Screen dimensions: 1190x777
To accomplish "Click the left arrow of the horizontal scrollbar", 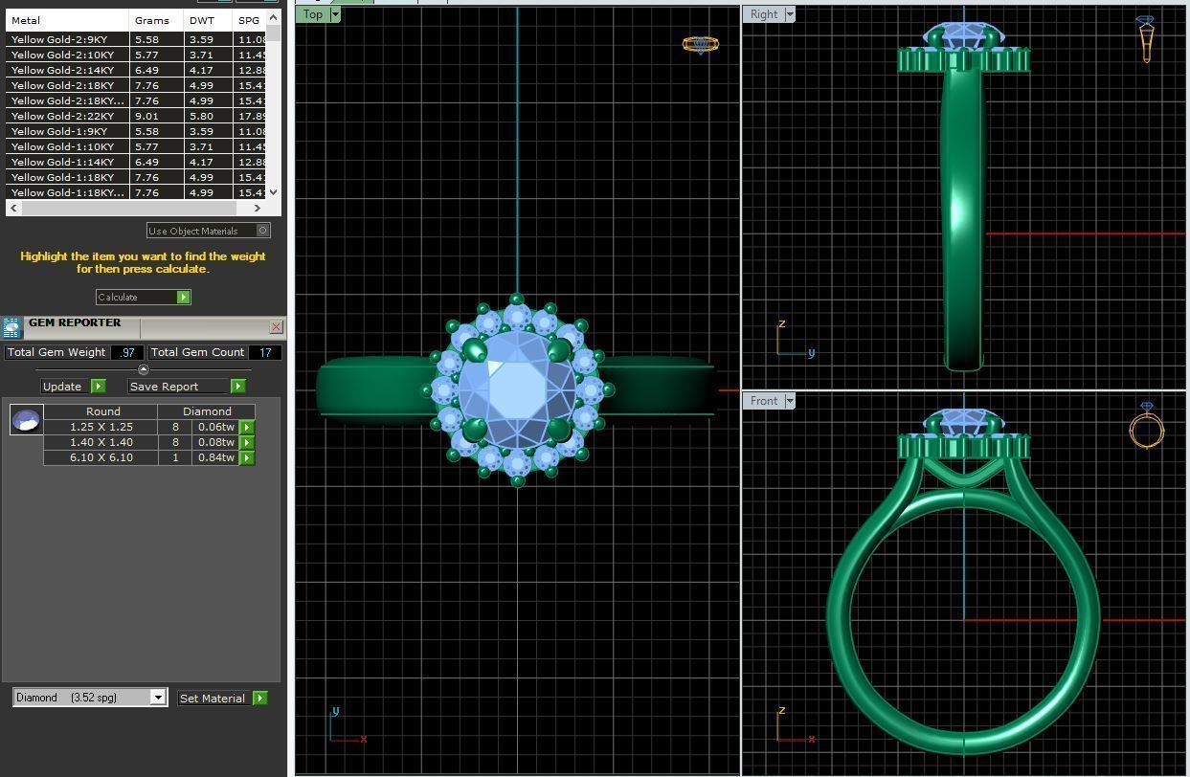I will 12,208.
